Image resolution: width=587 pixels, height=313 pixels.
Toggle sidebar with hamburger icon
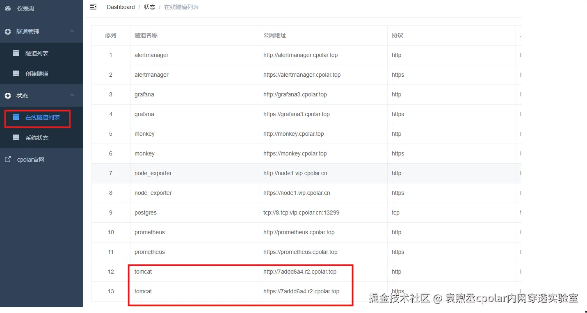click(x=93, y=7)
